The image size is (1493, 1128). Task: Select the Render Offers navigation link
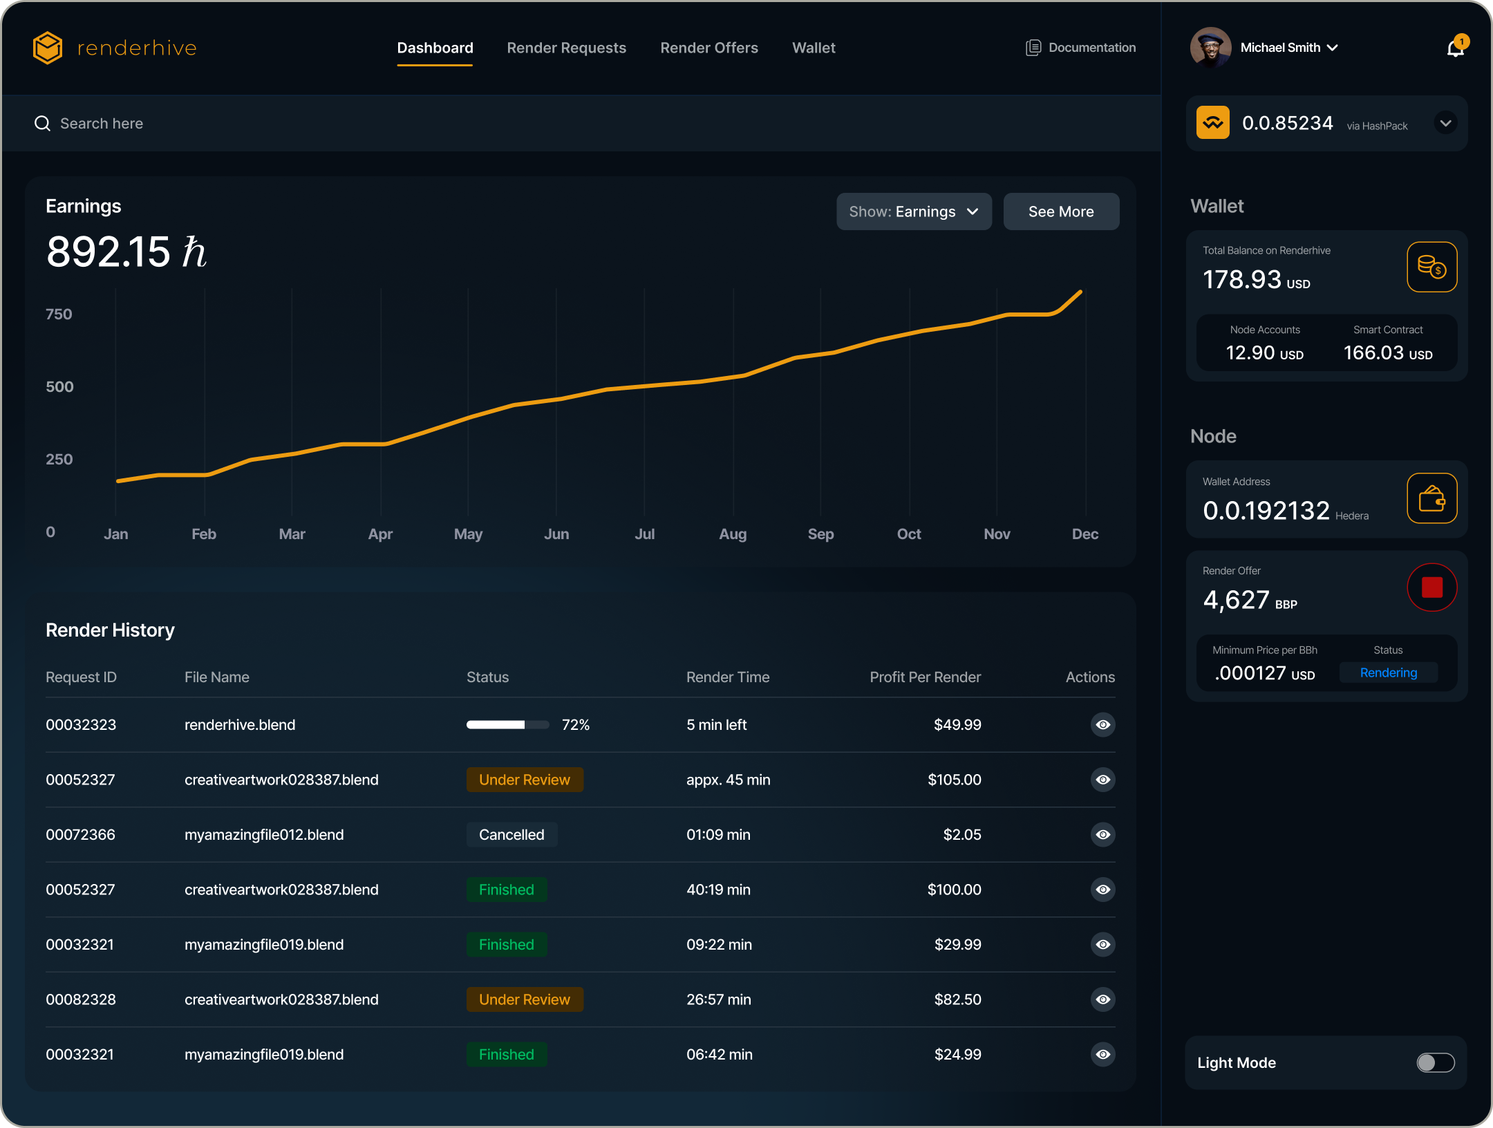[708, 47]
